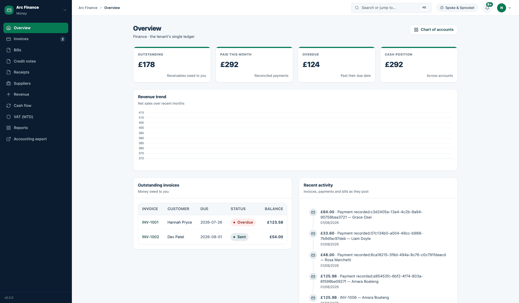Open Bills in the sidebar
This screenshot has height=303, width=519.
pyautogui.click(x=36, y=50)
